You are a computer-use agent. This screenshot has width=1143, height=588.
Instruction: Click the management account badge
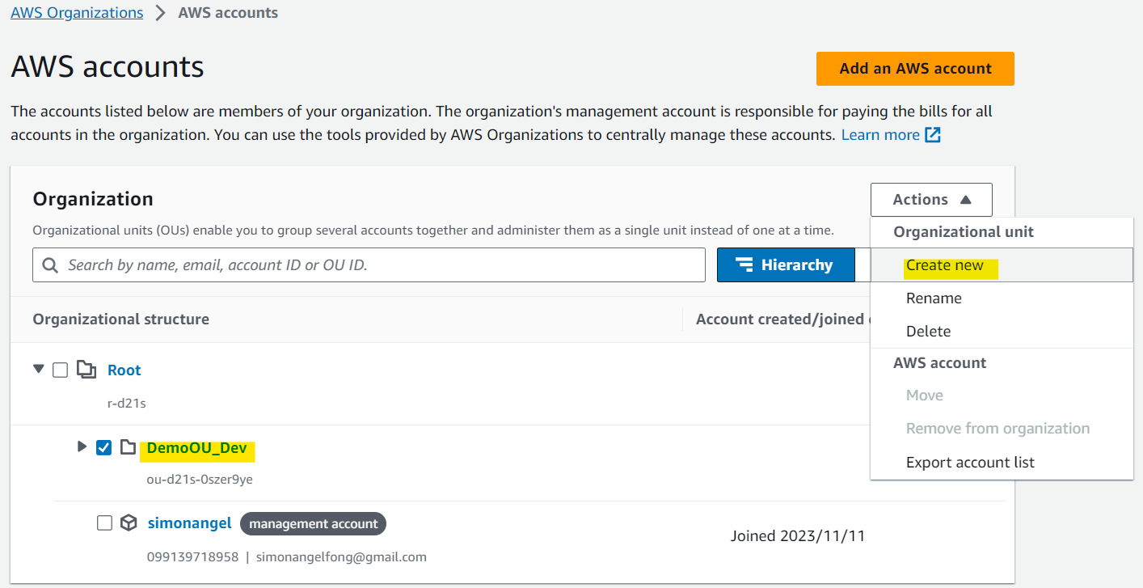click(314, 524)
